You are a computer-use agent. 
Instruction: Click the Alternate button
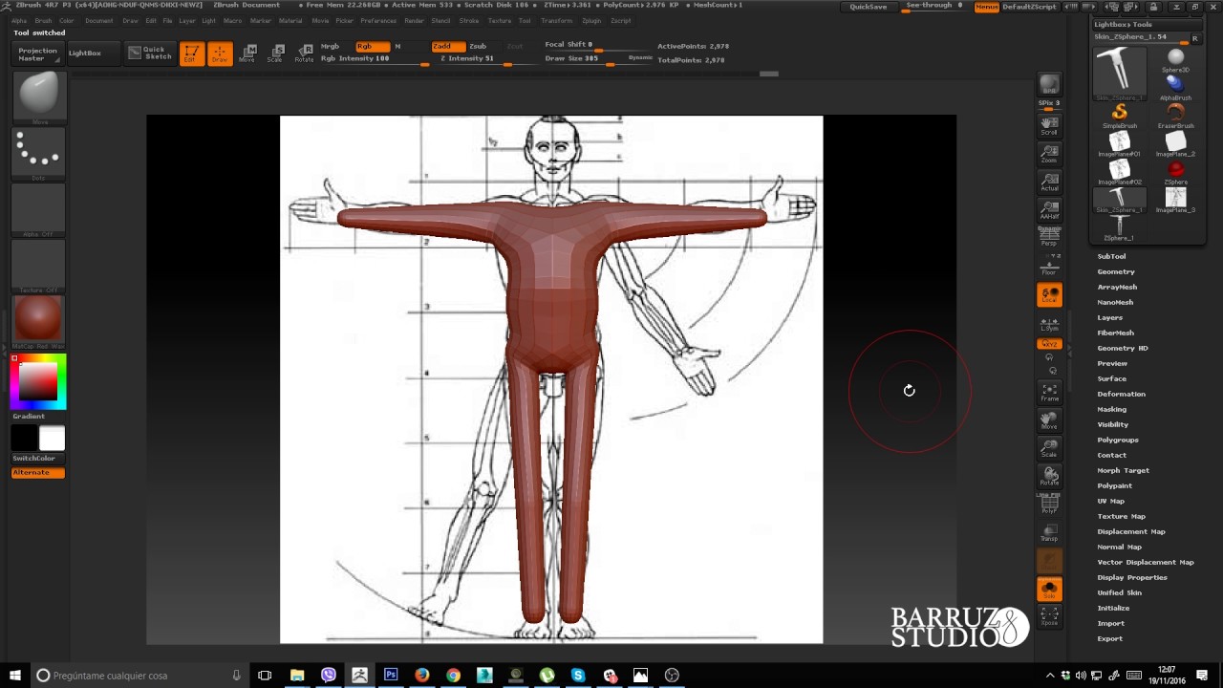[38, 473]
